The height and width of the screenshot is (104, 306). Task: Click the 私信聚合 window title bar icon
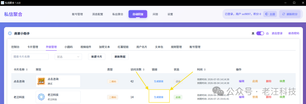[x=3, y=3]
